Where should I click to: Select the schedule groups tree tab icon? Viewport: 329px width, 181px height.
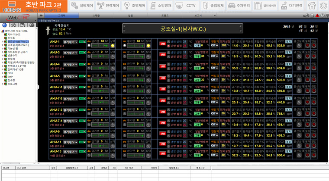click(23, 25)
